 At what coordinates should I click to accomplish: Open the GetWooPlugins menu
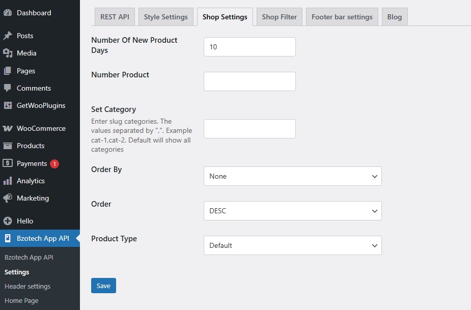40,105
